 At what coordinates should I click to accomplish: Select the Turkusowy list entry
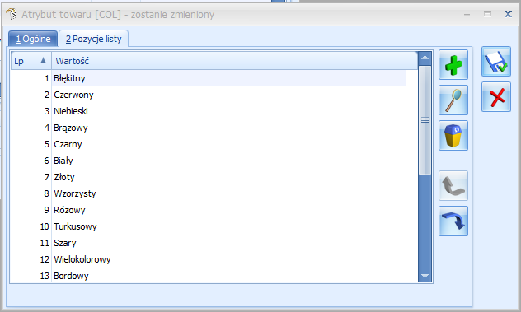[x=209, y=226]
